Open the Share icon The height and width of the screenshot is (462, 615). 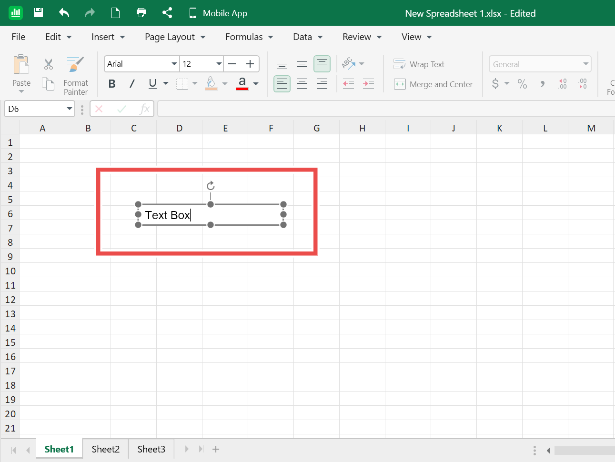pos(167,13)
